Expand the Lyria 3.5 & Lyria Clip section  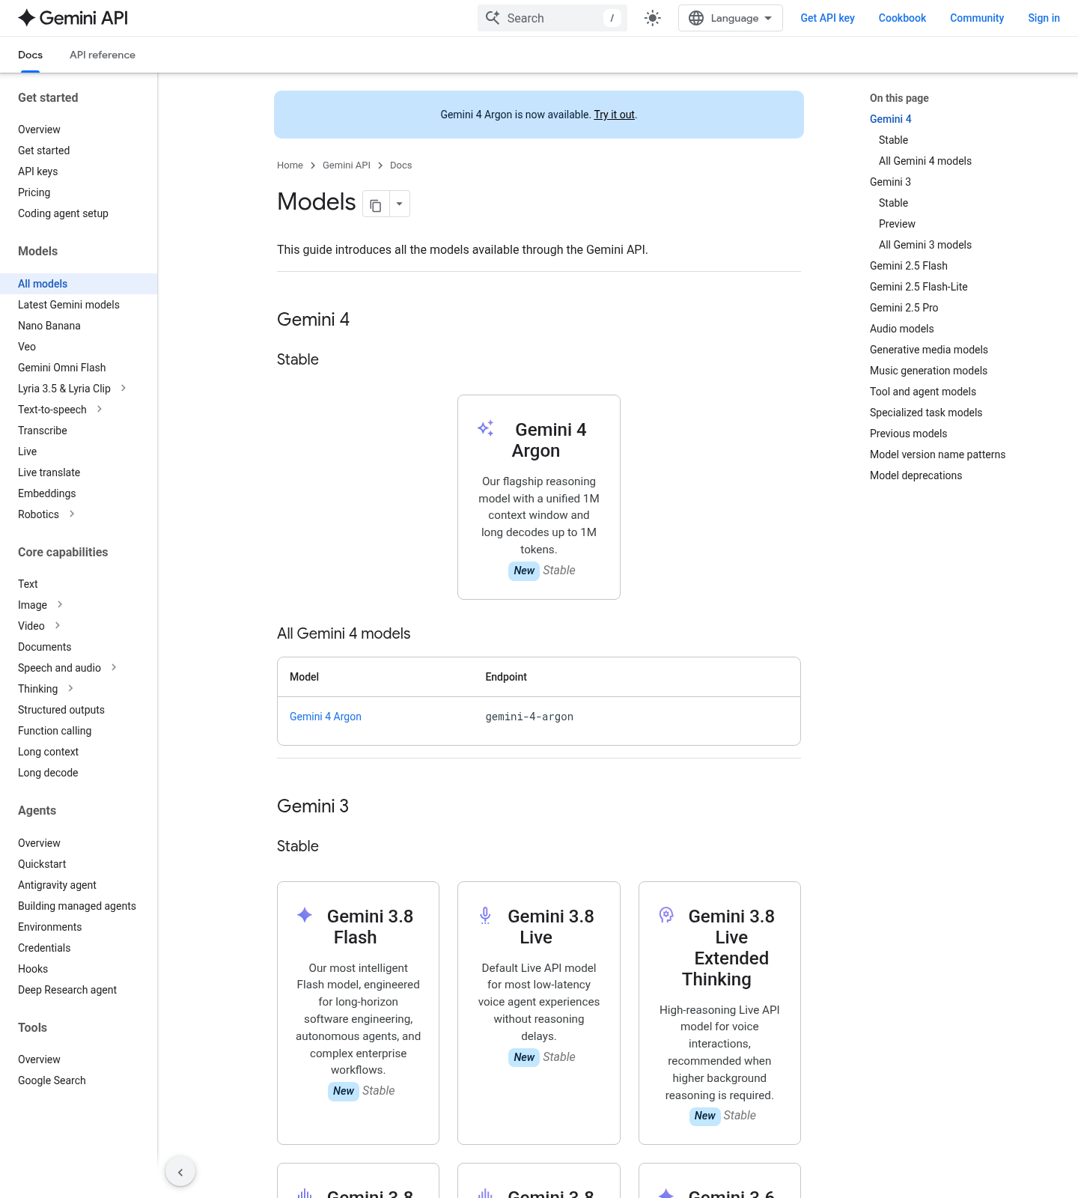[124, 388]
